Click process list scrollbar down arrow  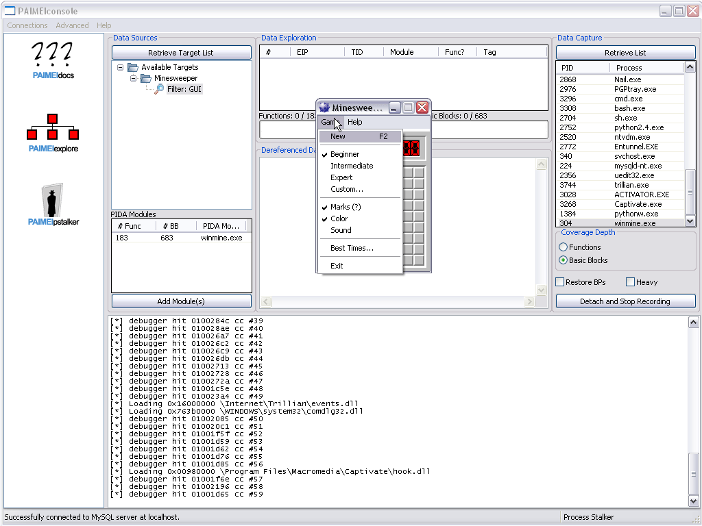coord(690,221)
